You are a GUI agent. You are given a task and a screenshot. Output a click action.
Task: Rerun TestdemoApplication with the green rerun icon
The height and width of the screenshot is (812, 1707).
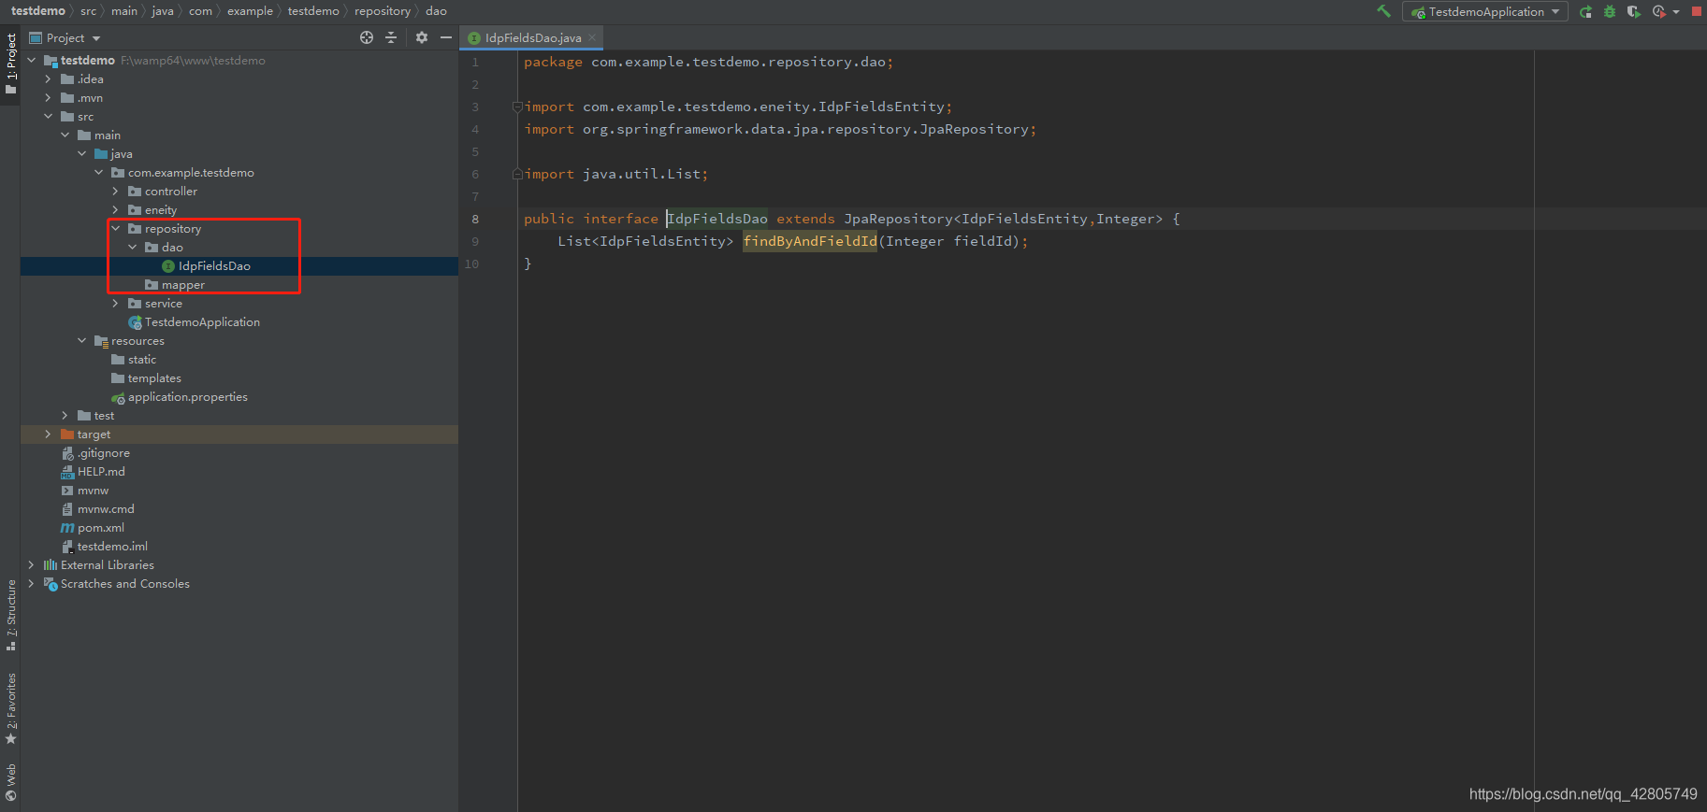pos(1585,11)
